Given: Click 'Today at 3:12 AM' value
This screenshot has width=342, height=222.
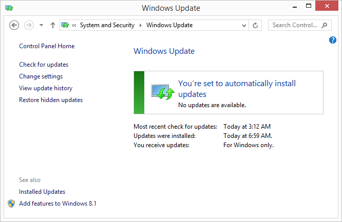Looking at the screenshot, I should 247,127.
